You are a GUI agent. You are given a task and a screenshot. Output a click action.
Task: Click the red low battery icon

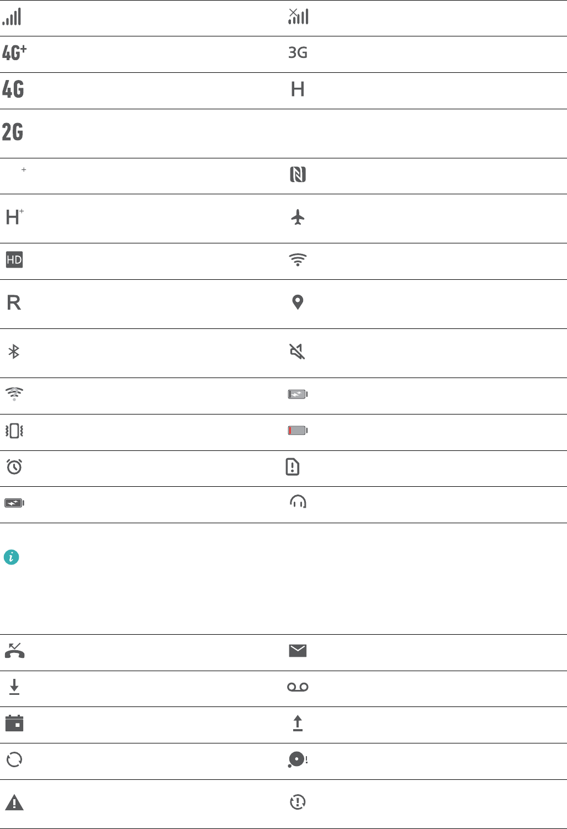(298, 431)
